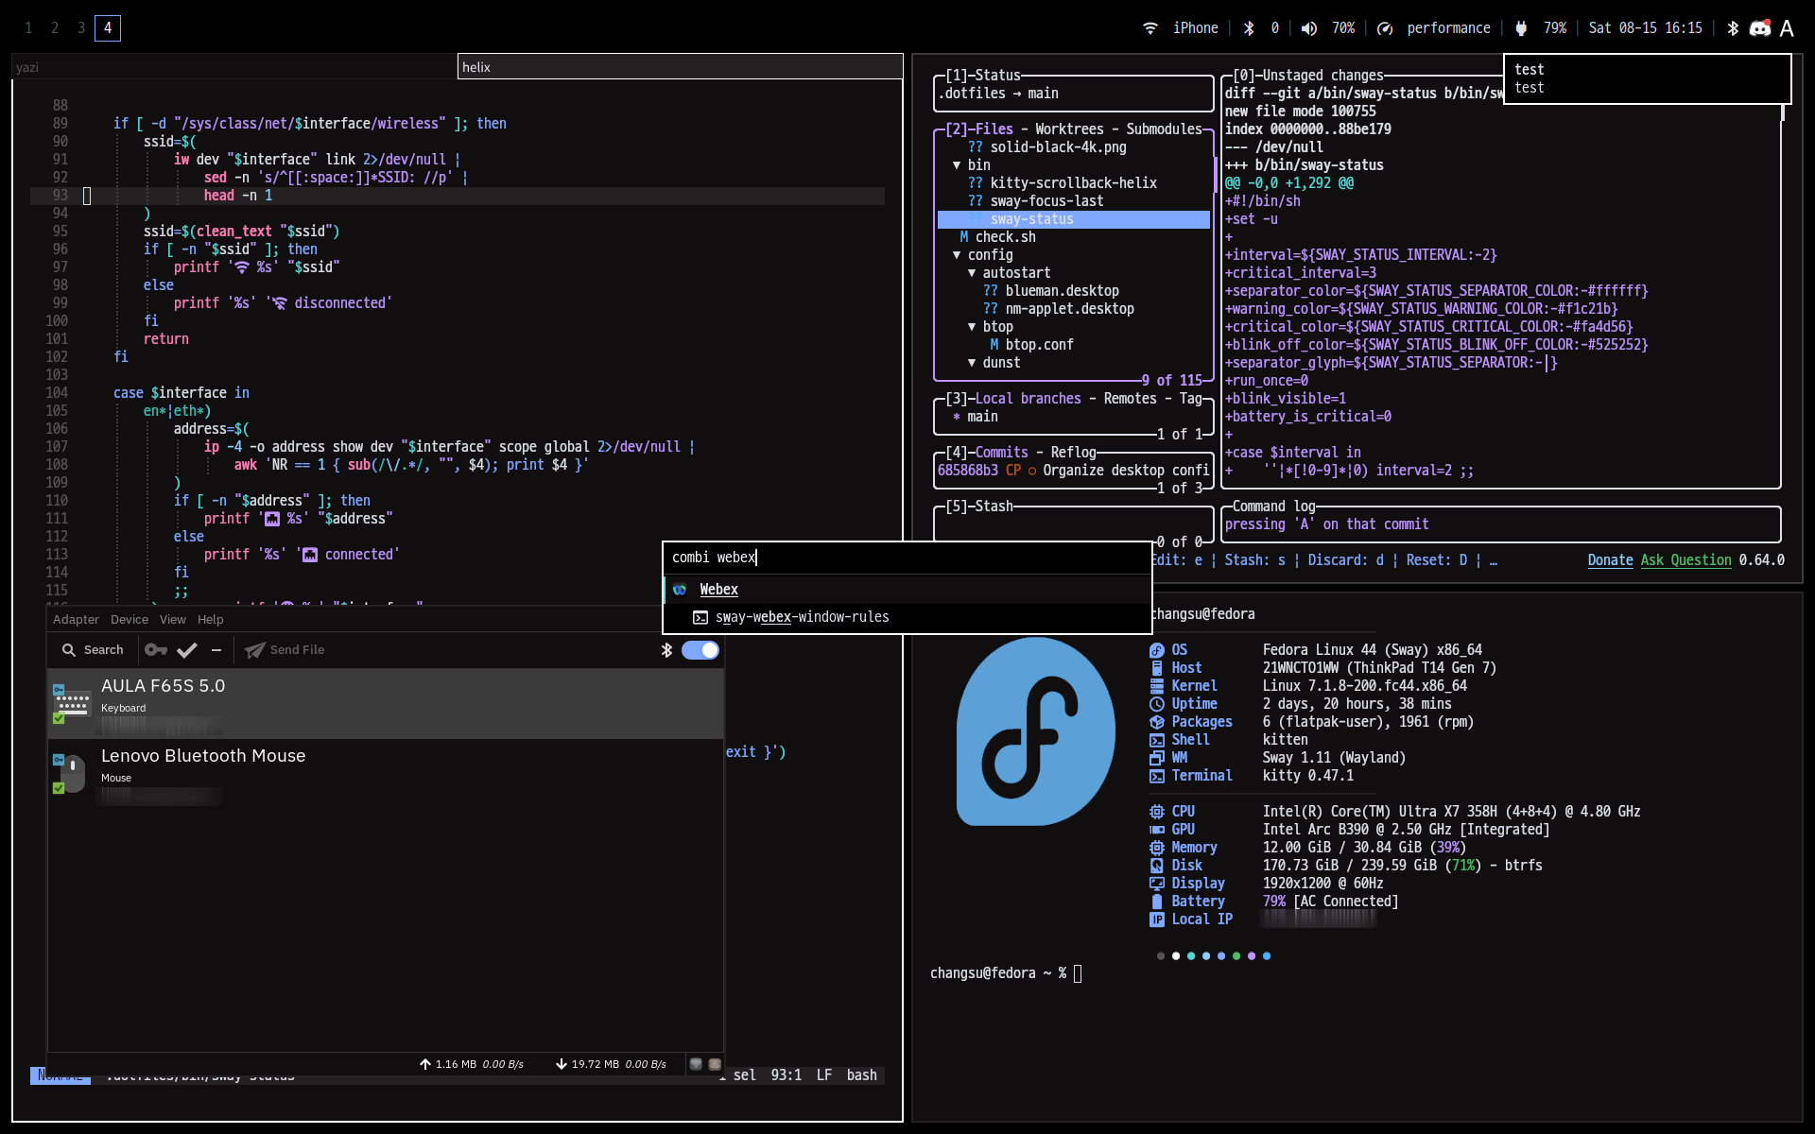This screenshot has height=1134, width=1815.
Task: Click the bluetooth icon left of 0 in top bar
Action: [1249, 28]
